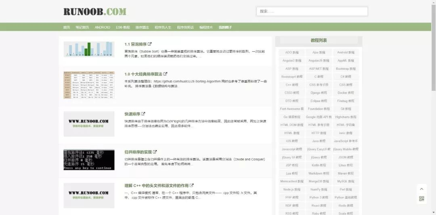Open the C++ 教程 tutorial link
This screenshot has width=436, height=215.
(292, 84)
